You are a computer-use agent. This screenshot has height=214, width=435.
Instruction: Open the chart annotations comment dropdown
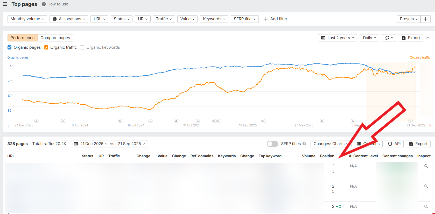(389, 38)
